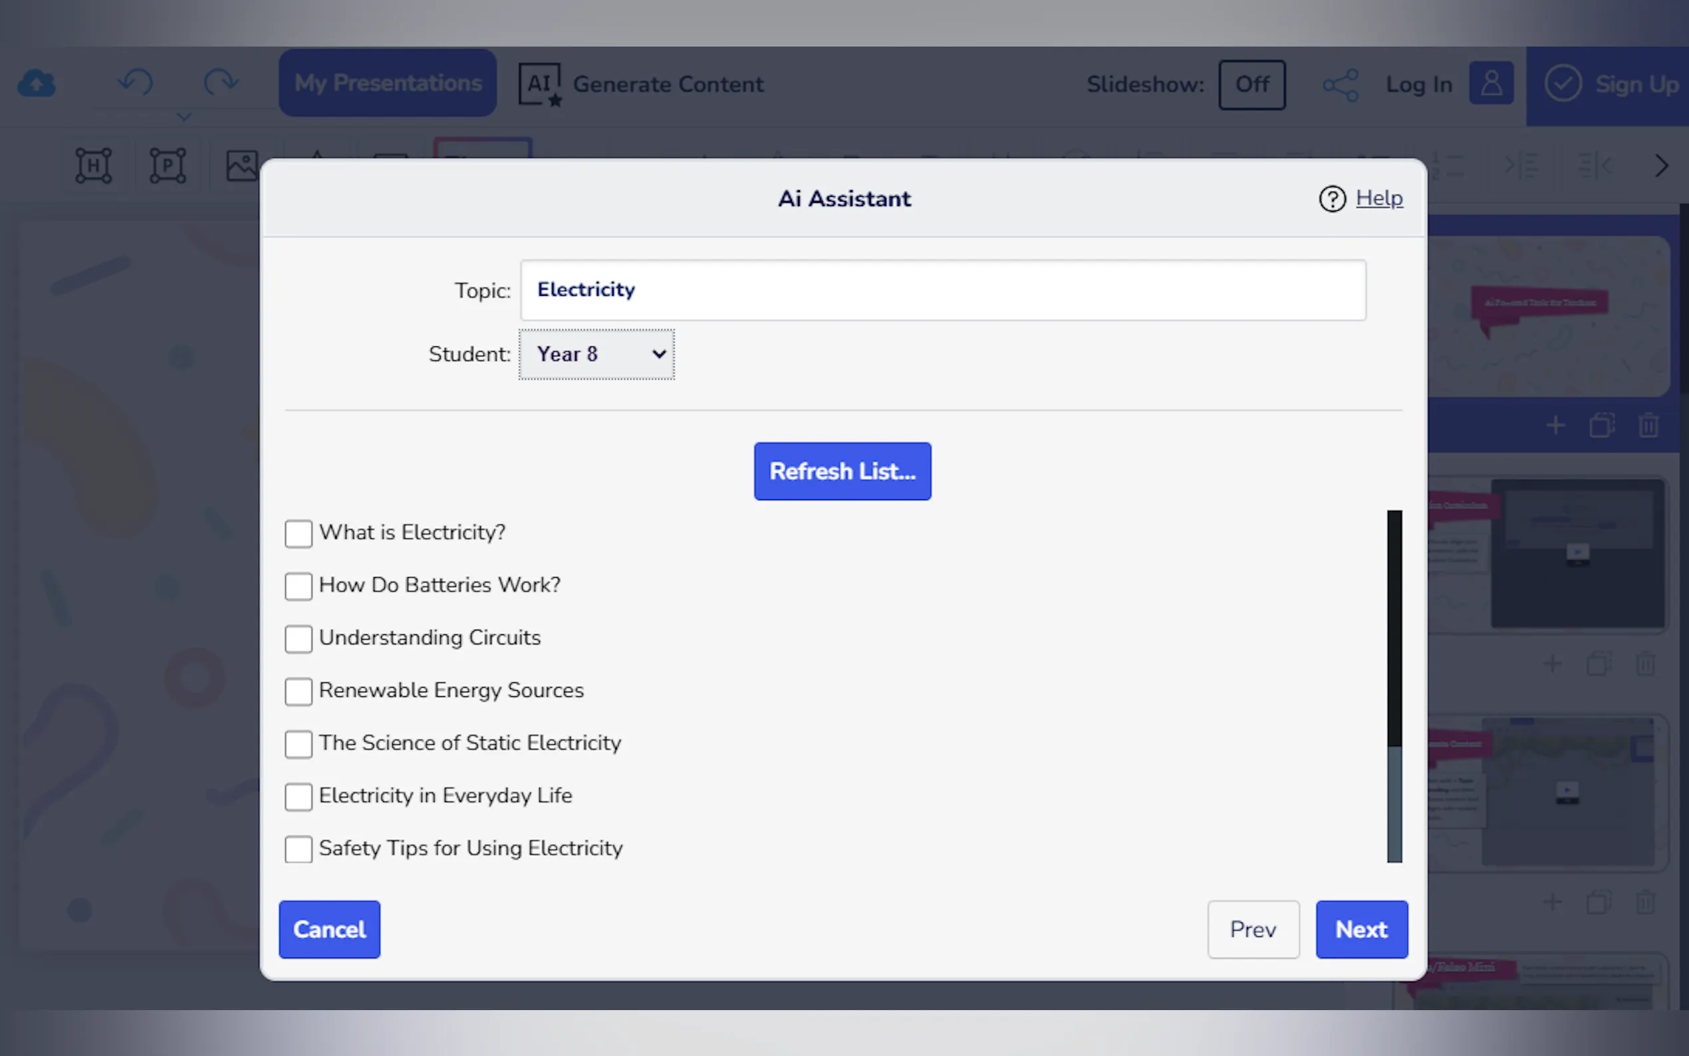Click the undo arrow icon
Image resolution: width=1689 pixels, height=1056 pixels.
point(136,82)
